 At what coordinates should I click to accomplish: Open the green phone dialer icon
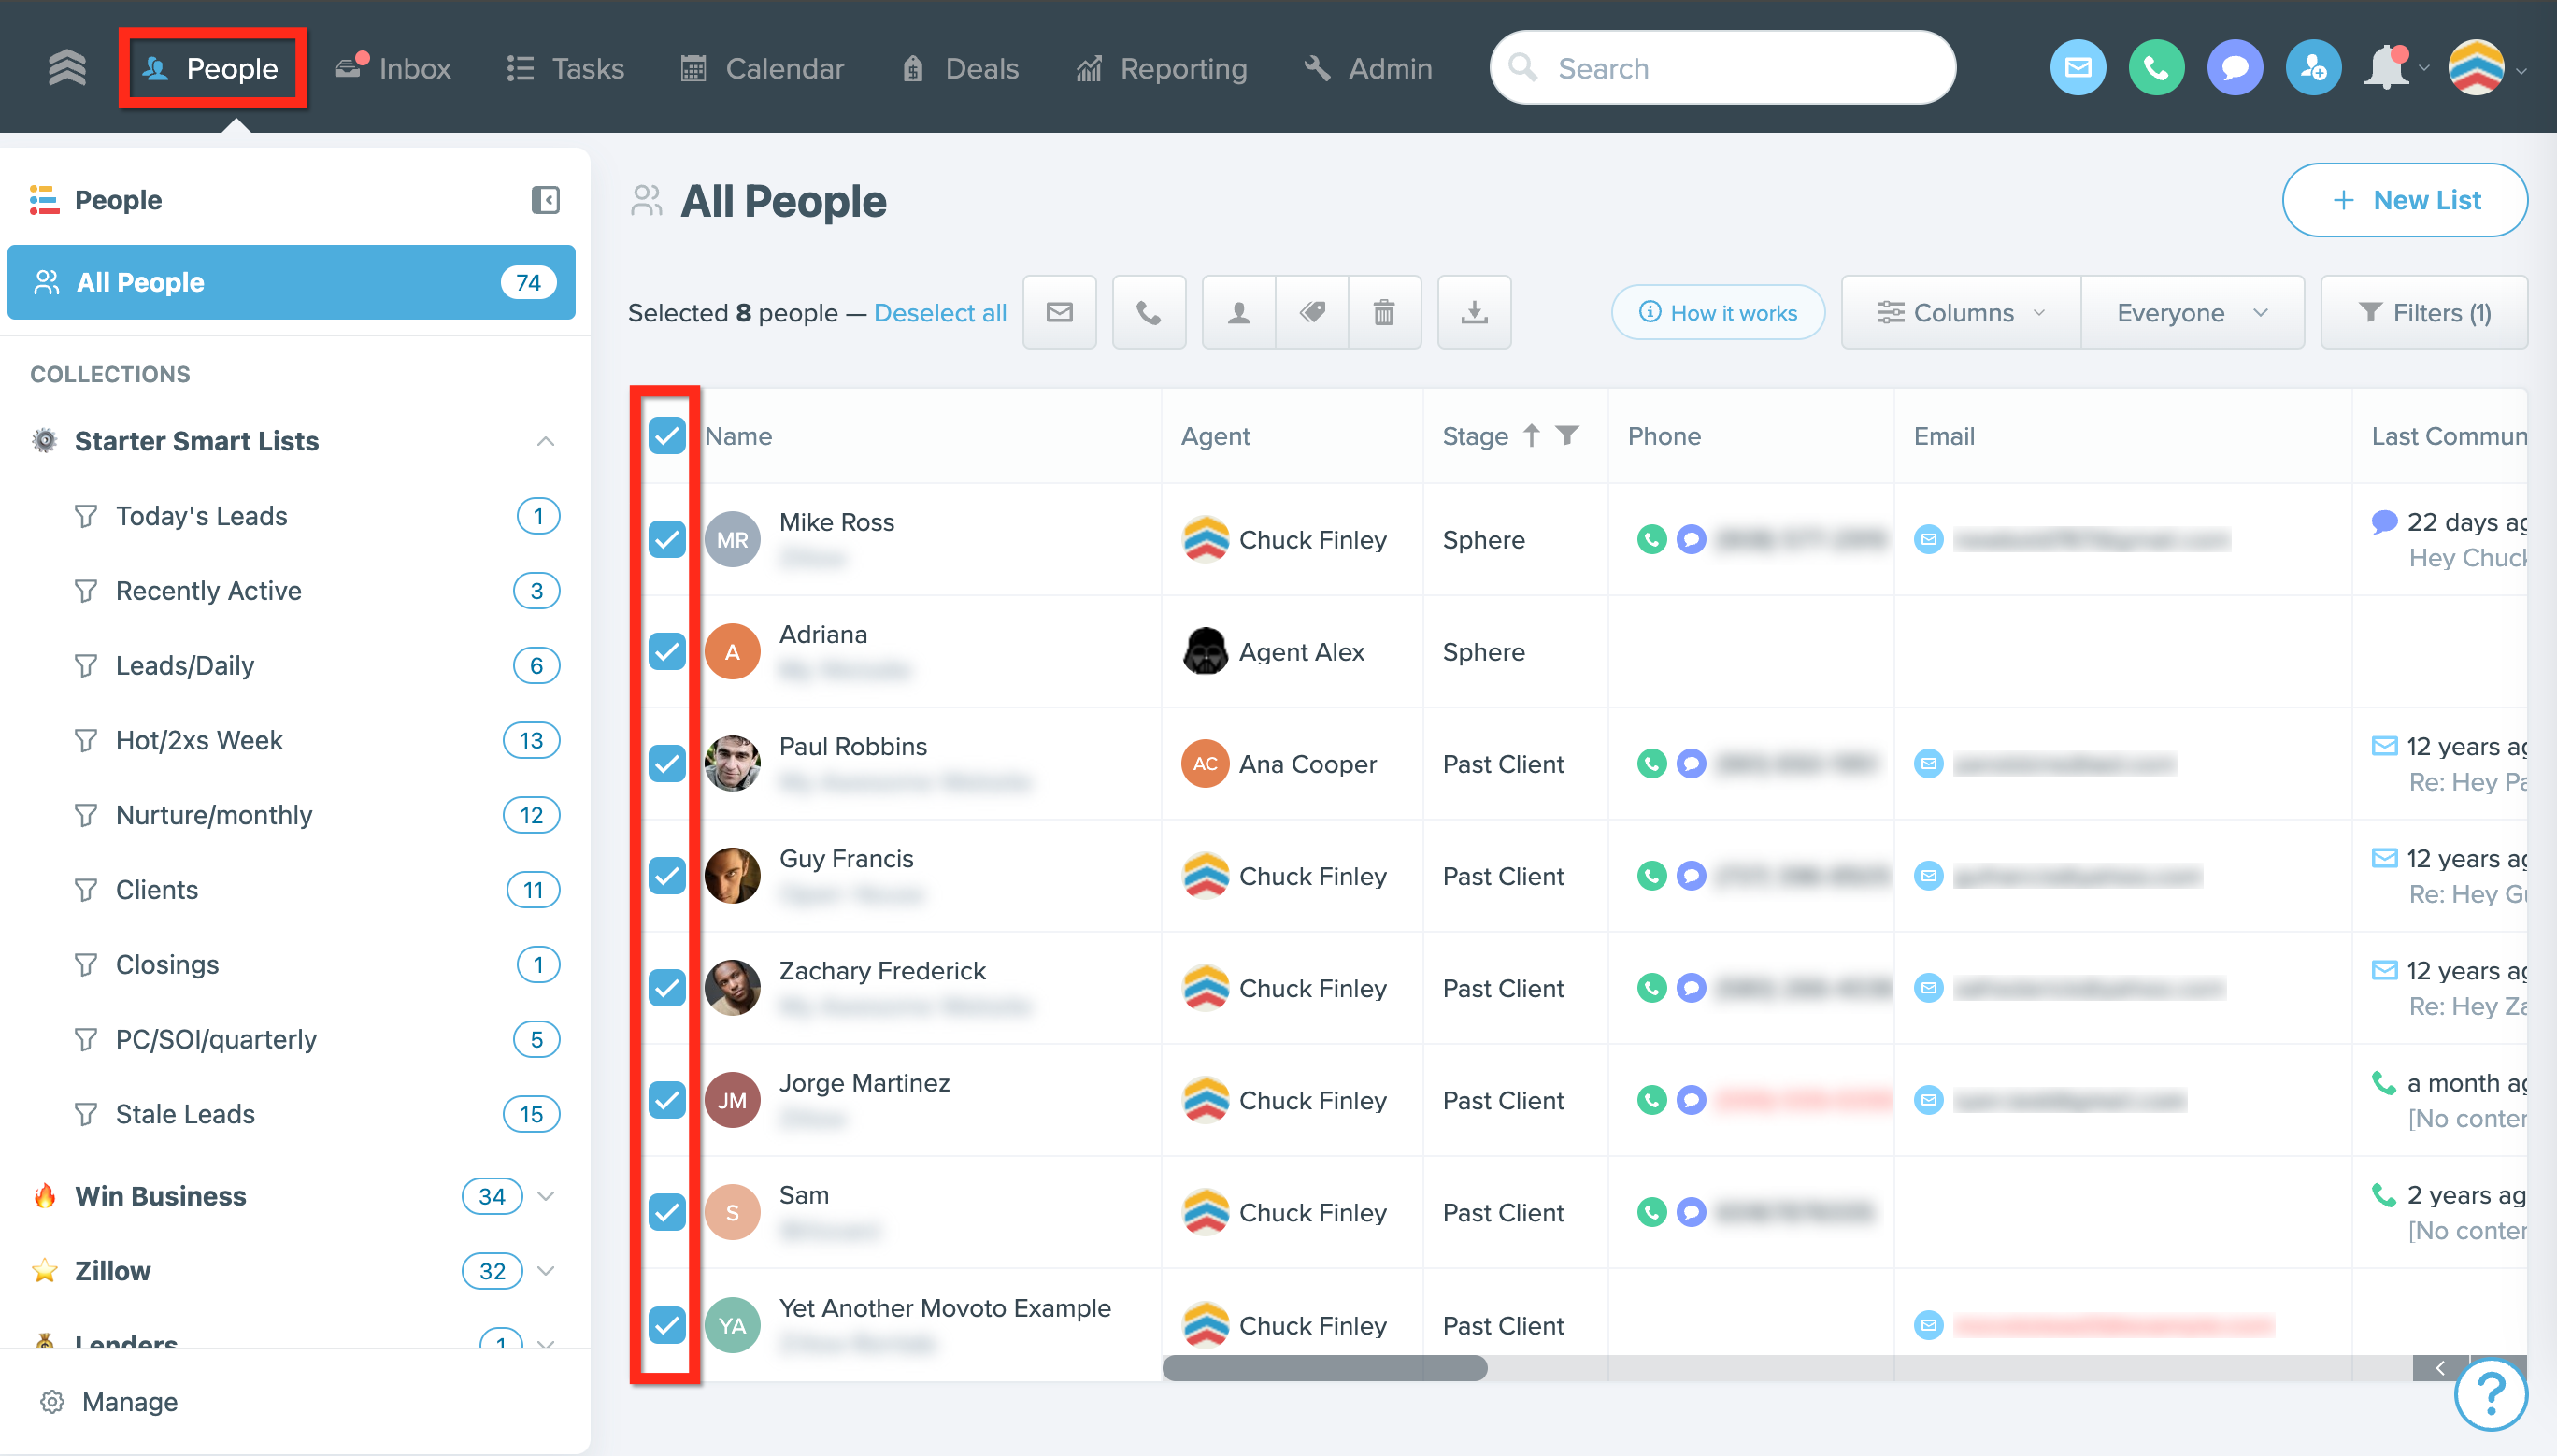2156,68
